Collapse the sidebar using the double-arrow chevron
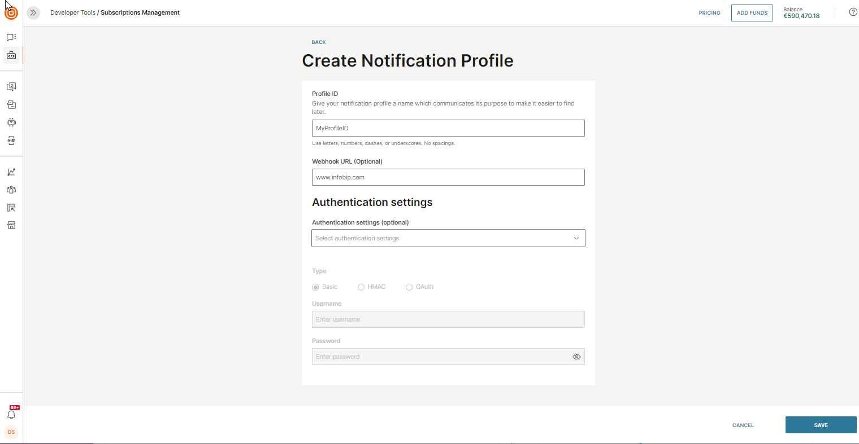This screenshot has height=444, width=859. coord(33,12)
